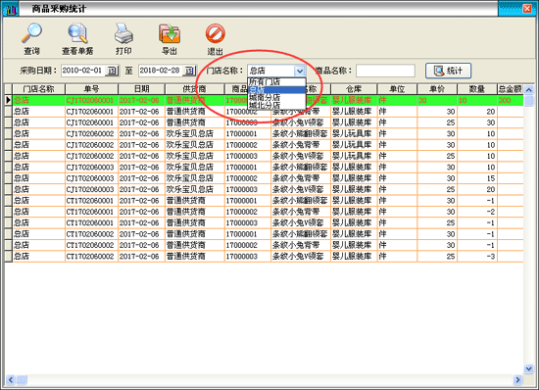
Task: Select the highlighted row's order CJ1702060001
Action: 91,100
